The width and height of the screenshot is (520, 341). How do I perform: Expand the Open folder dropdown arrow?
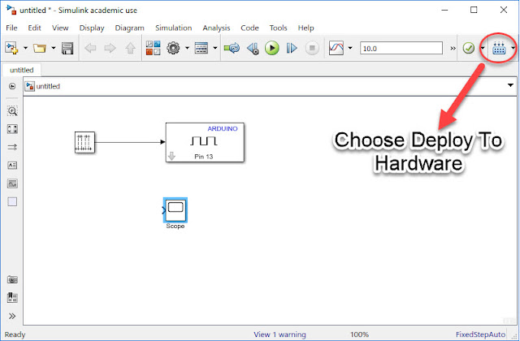pos(54,49)
